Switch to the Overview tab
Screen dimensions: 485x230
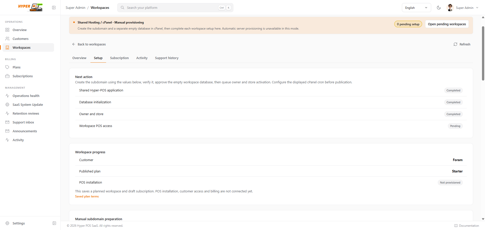79,58
